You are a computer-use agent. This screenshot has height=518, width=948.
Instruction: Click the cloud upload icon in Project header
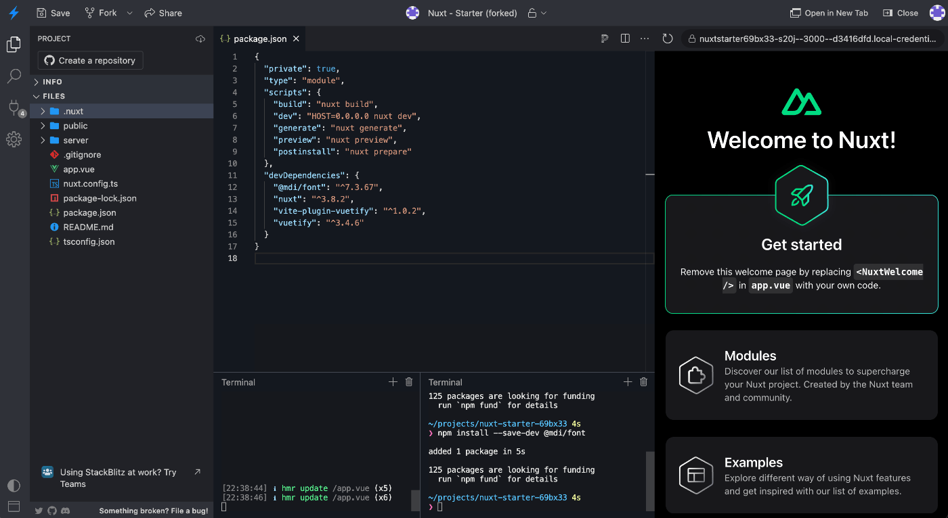coord(200,39)
